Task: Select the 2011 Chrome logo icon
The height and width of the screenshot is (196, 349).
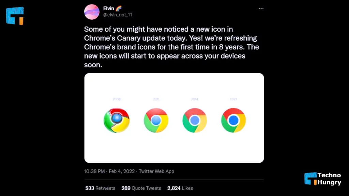Action: [156, 120]
